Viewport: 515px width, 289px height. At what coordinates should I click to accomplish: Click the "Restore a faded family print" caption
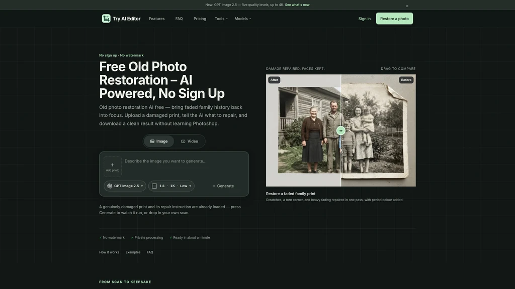click(291, 194)
